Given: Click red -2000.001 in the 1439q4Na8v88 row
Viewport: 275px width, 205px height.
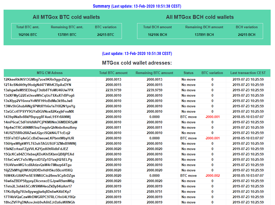Looking at the screenshot, I should point(212,117).
